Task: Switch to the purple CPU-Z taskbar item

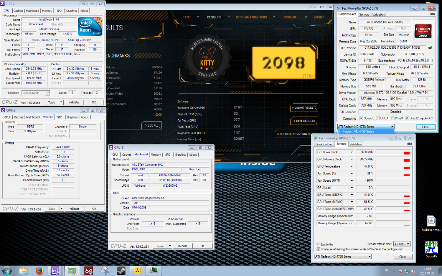Action: tap(55, 271)
